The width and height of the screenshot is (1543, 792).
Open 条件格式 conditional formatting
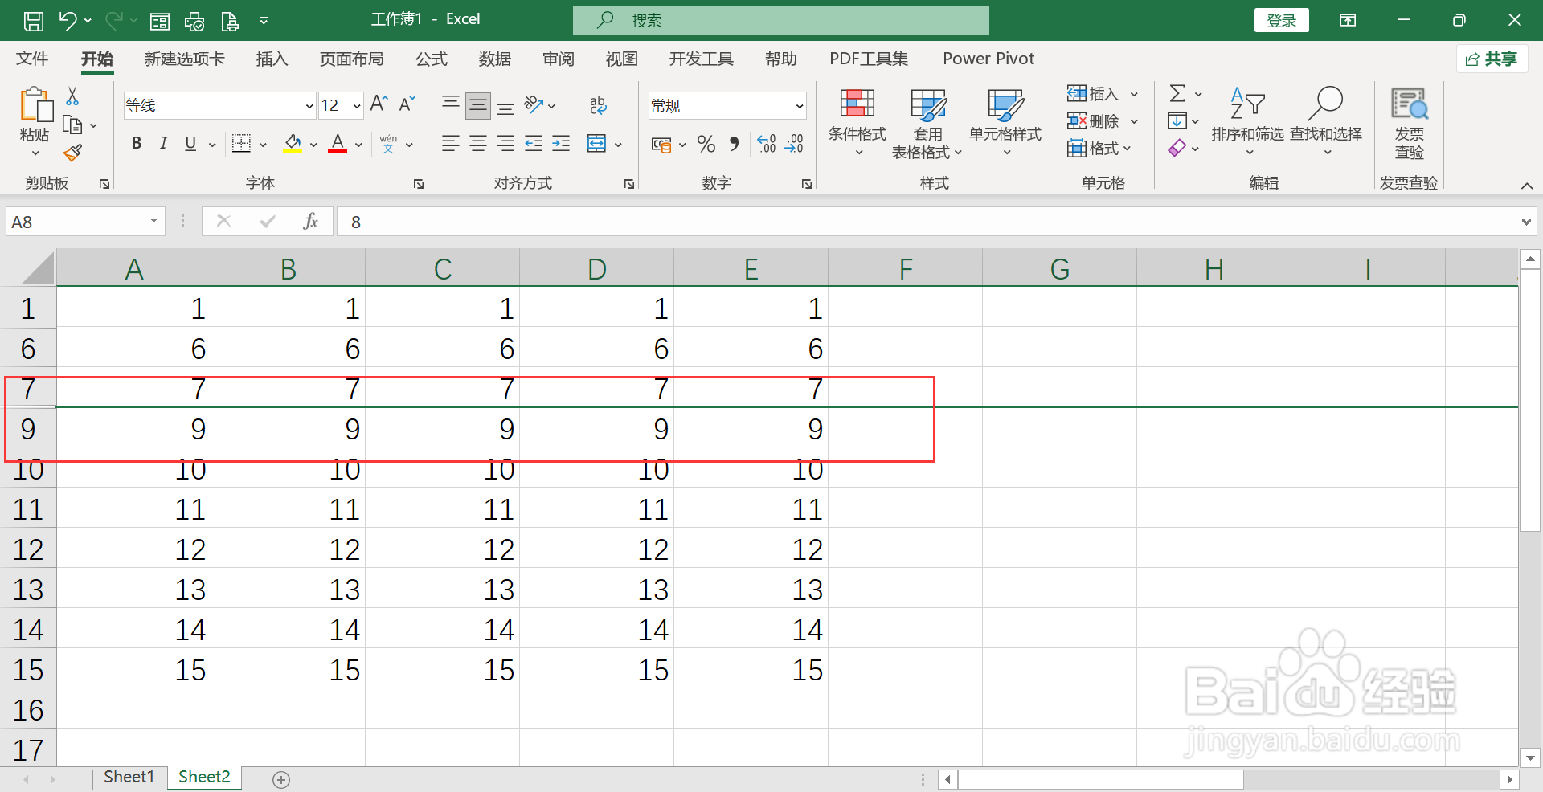click(x=857, y=121)
